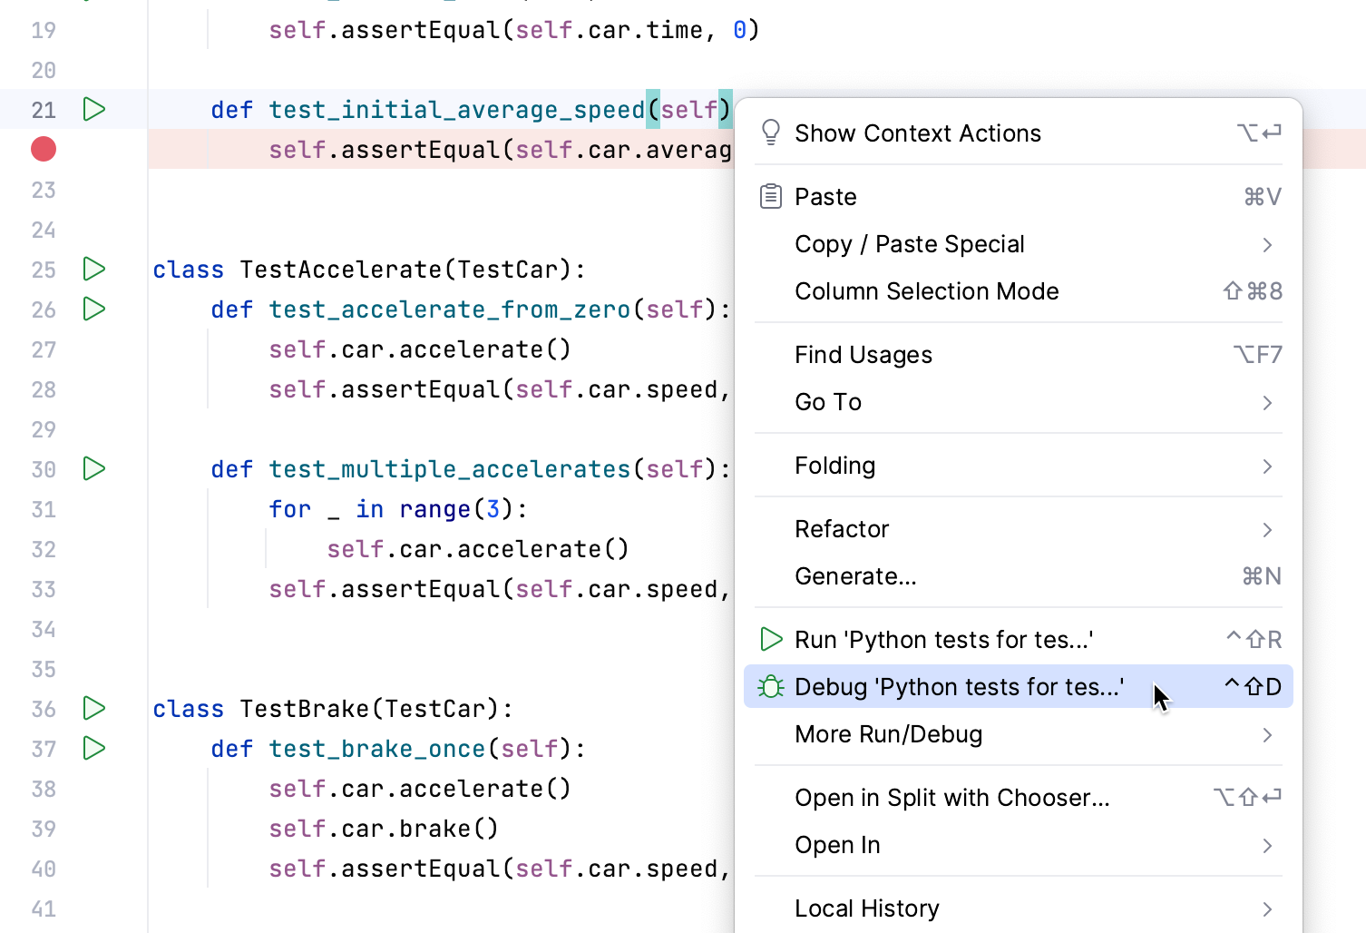Click Debug 'Python tests for tes...'
Screen dimensions: 1366x933
[959, 687]
